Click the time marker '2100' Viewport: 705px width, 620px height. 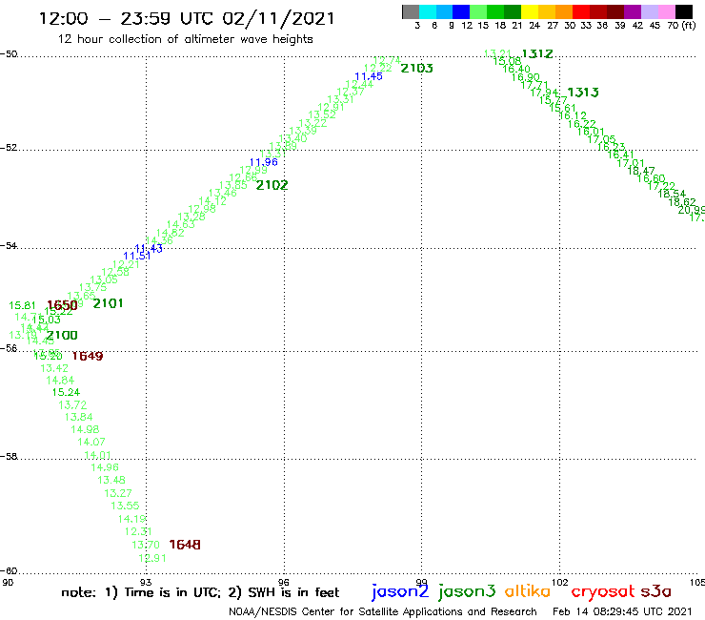[x=62, y=336]
